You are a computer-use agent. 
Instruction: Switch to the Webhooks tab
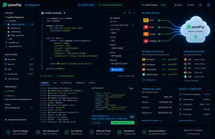tap(80, 83)
